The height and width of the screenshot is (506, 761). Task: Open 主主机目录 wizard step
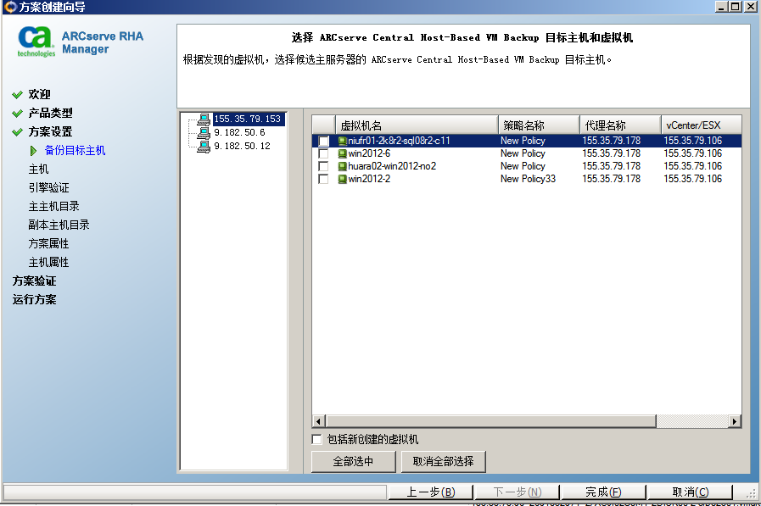click(53, 207)
